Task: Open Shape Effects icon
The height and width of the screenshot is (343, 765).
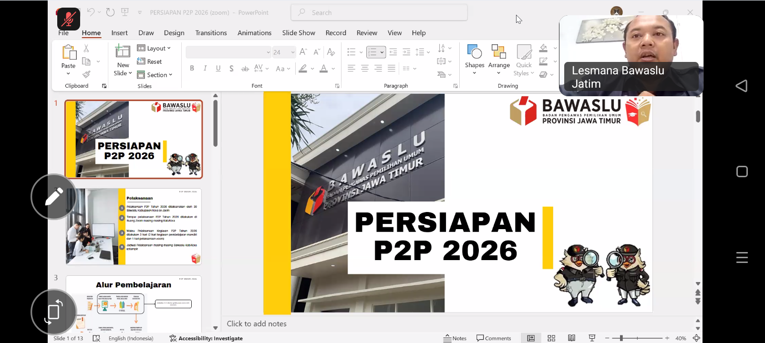Action: 543,74
